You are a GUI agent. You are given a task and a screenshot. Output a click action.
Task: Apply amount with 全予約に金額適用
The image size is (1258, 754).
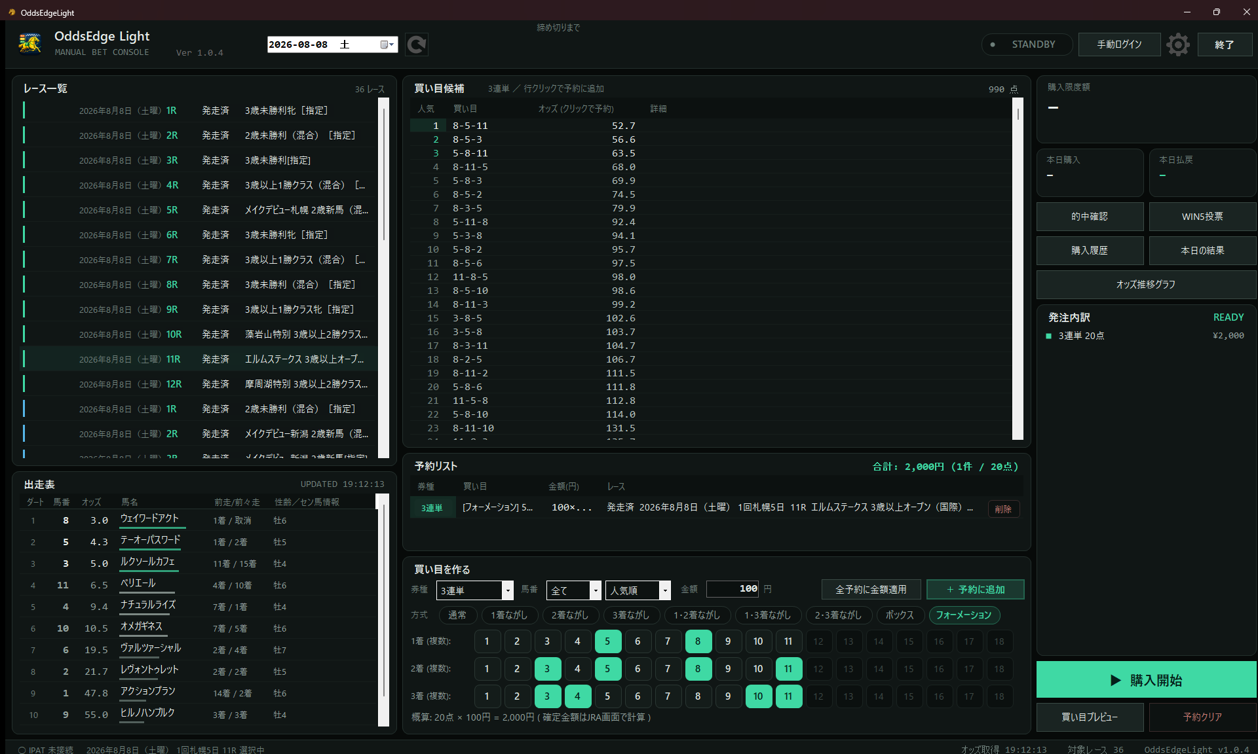click(x=871, y=589)
